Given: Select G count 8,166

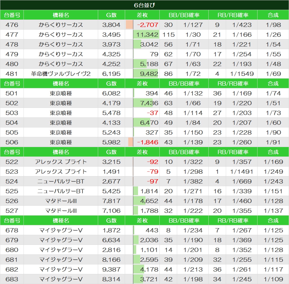Looking at the screenshot, I should pos(111,259).
